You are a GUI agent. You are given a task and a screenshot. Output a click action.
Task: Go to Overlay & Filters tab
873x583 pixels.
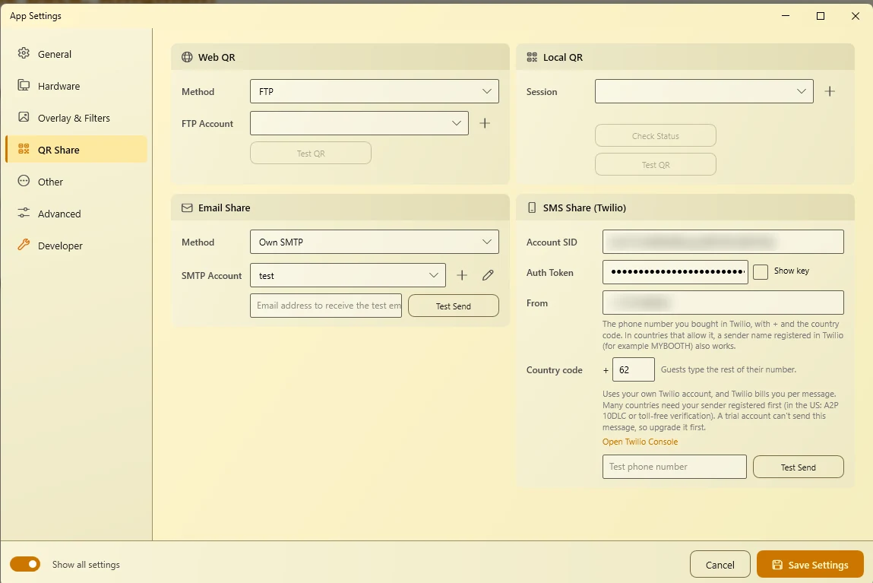[76, 118]
